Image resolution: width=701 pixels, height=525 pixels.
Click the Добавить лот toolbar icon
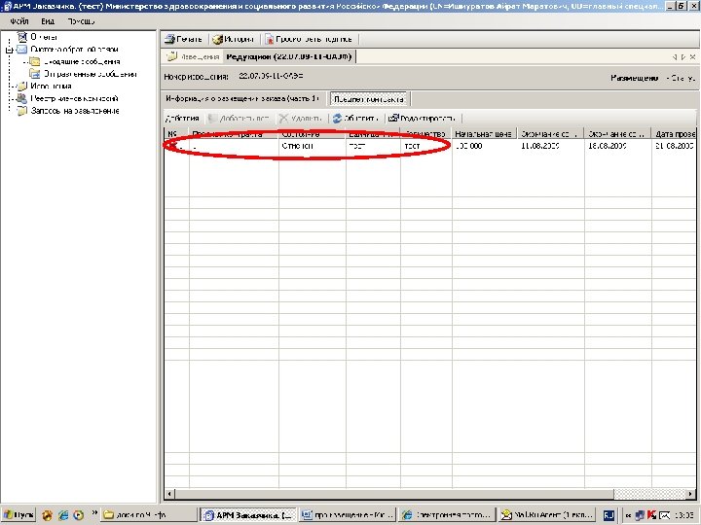coord(213,119)
